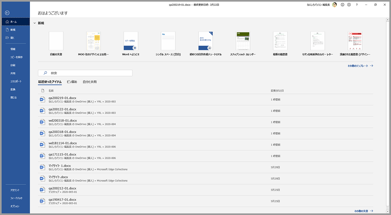Open recent file qa200318-01.docx
Screen dimensions: 391x215
pos(206,133)
